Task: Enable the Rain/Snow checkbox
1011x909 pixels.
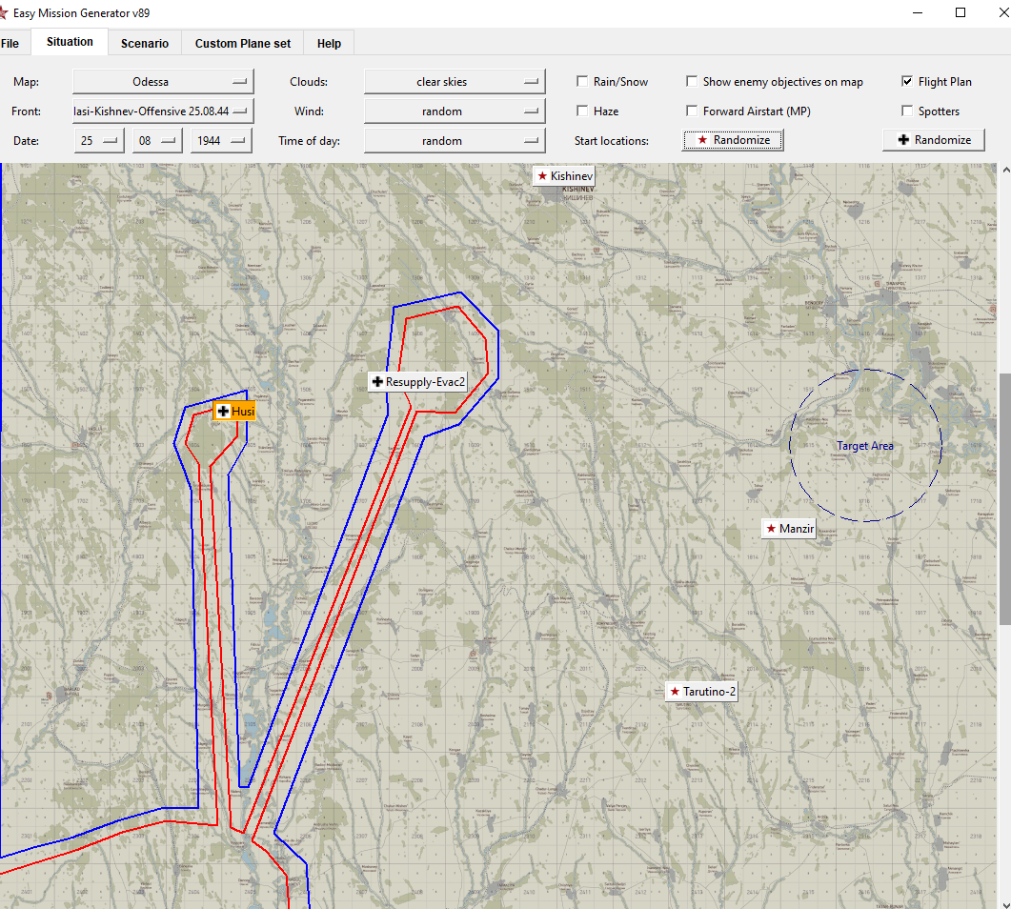Action: click(583, 82)
